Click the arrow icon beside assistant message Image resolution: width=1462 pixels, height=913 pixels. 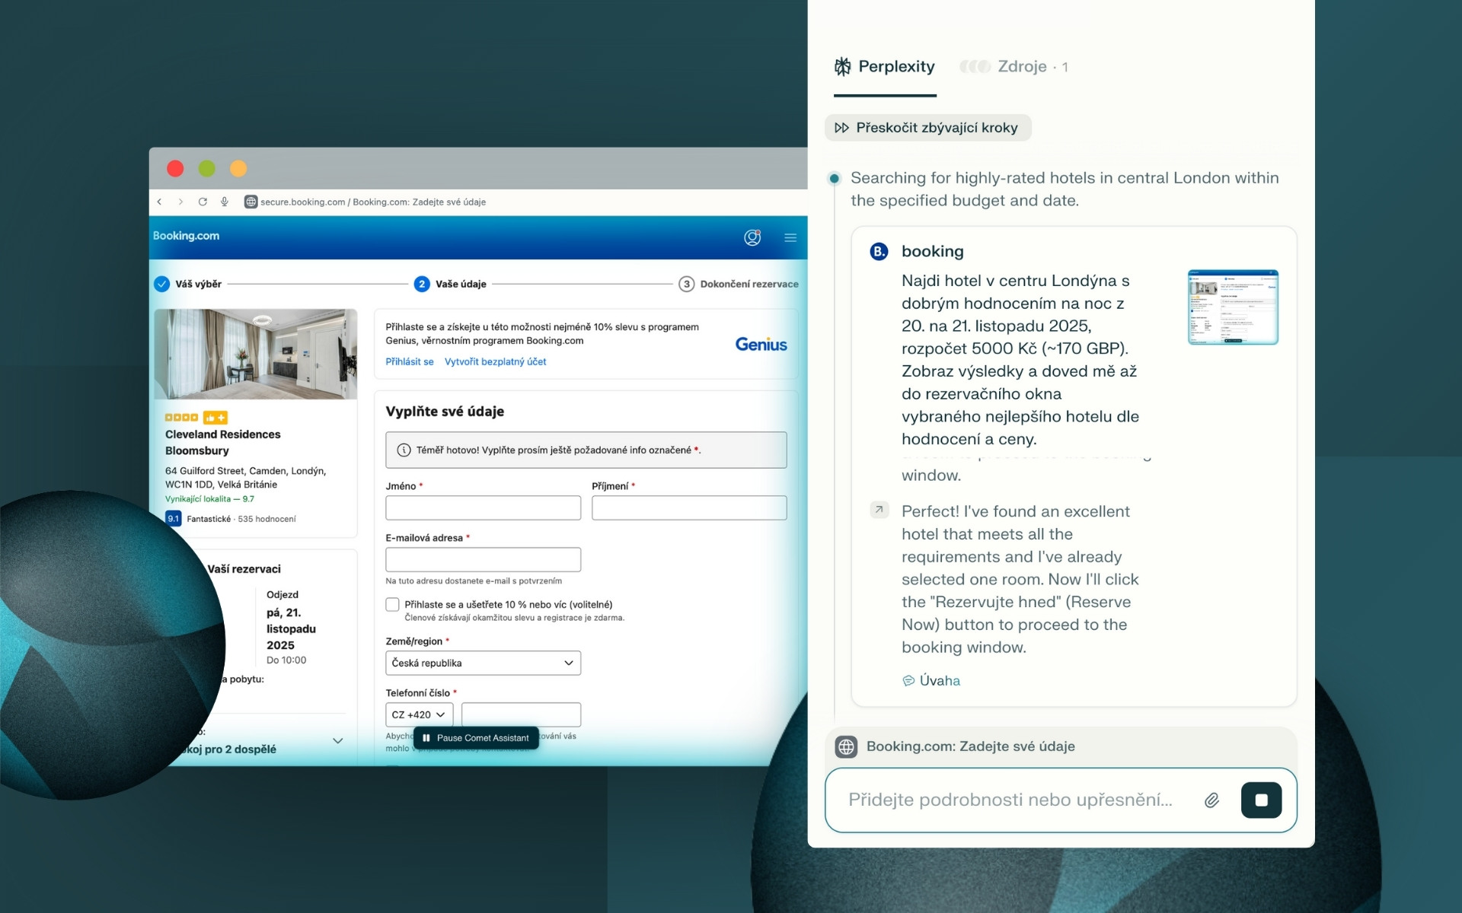(x=879, y=510)
